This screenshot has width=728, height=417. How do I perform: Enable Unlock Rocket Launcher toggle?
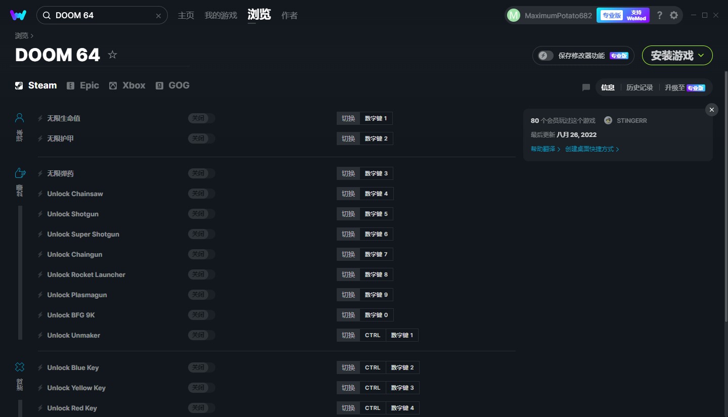point(201,274)
